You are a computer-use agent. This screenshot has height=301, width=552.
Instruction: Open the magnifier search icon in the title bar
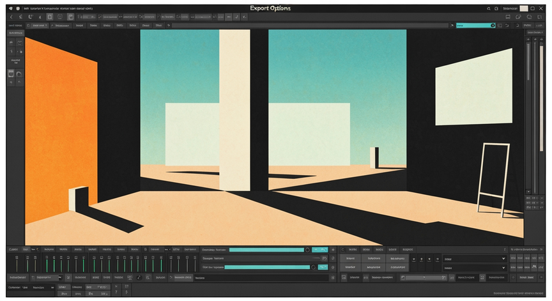point(489,8)
